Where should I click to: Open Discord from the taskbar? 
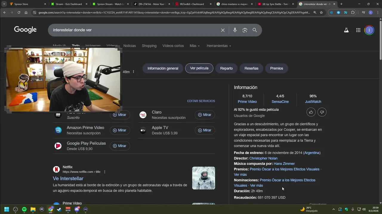click(x=77, y=209)
